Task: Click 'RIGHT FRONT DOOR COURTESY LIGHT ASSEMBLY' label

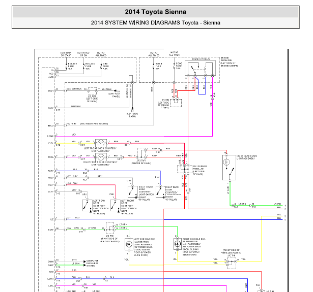Action: point(100,164)
